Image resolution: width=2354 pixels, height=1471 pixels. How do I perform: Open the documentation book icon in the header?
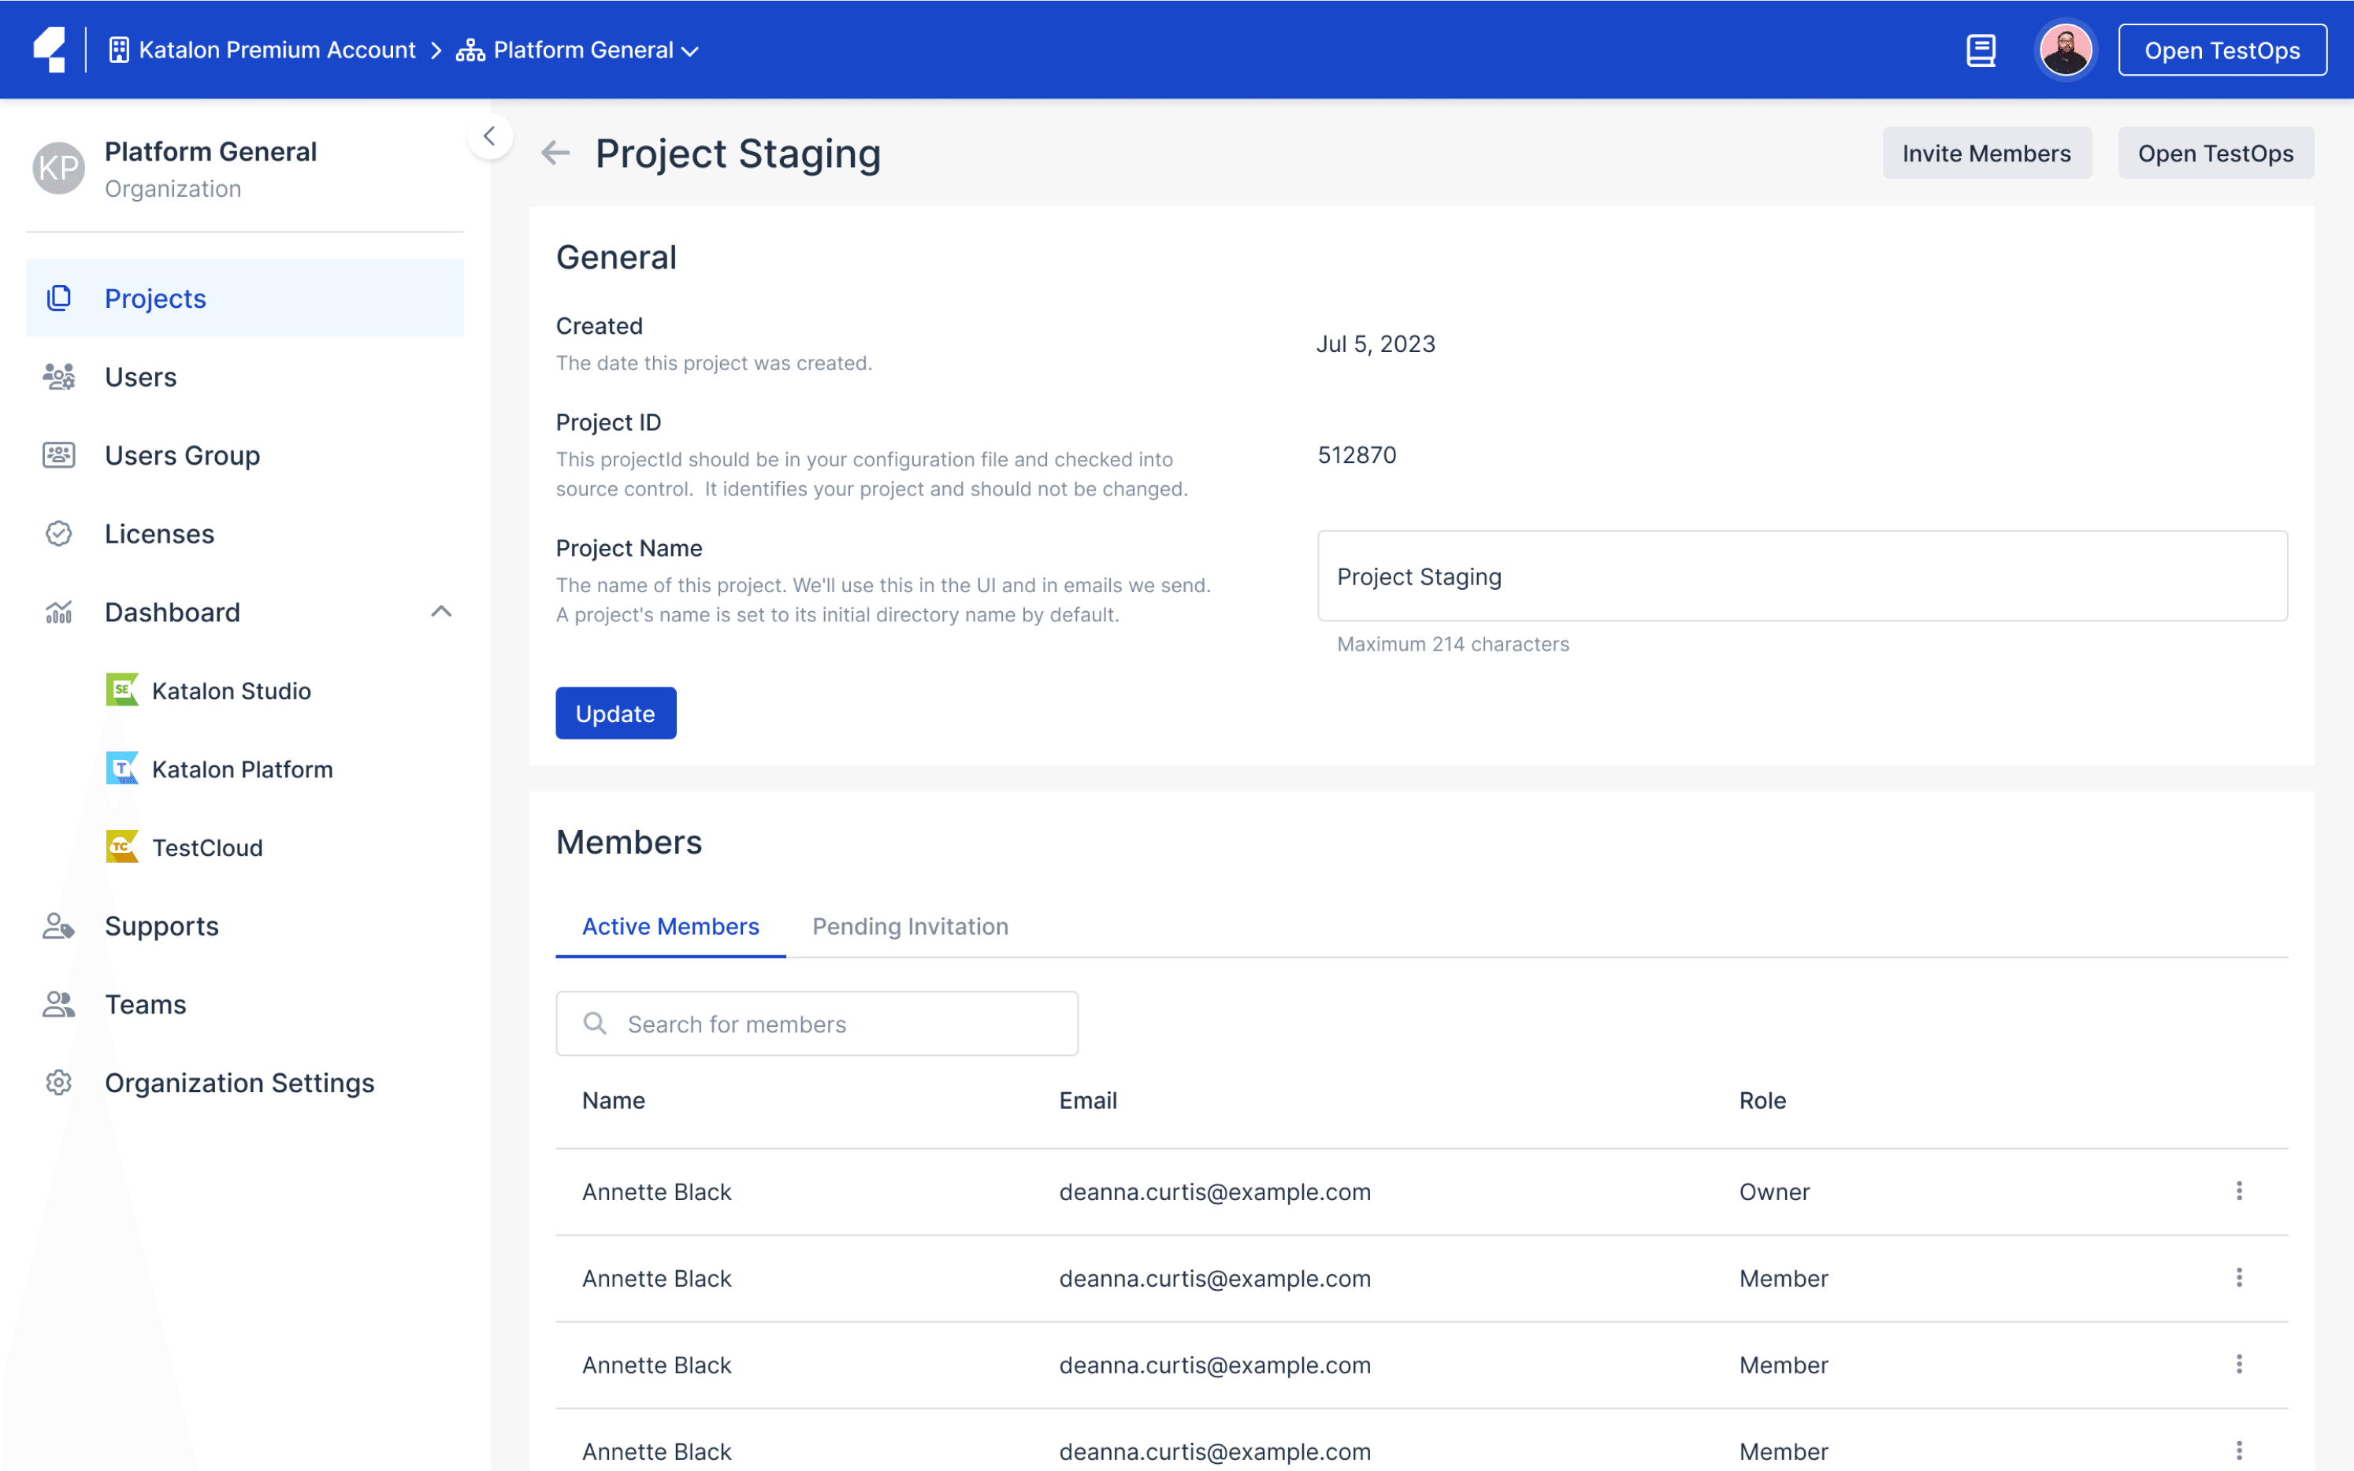[x=1981, y=50]
